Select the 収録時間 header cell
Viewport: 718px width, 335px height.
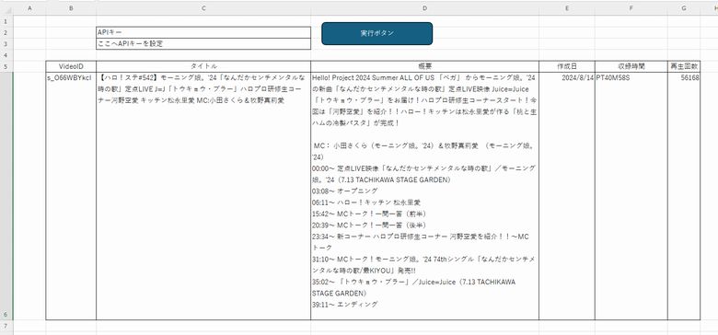point(631,66)
